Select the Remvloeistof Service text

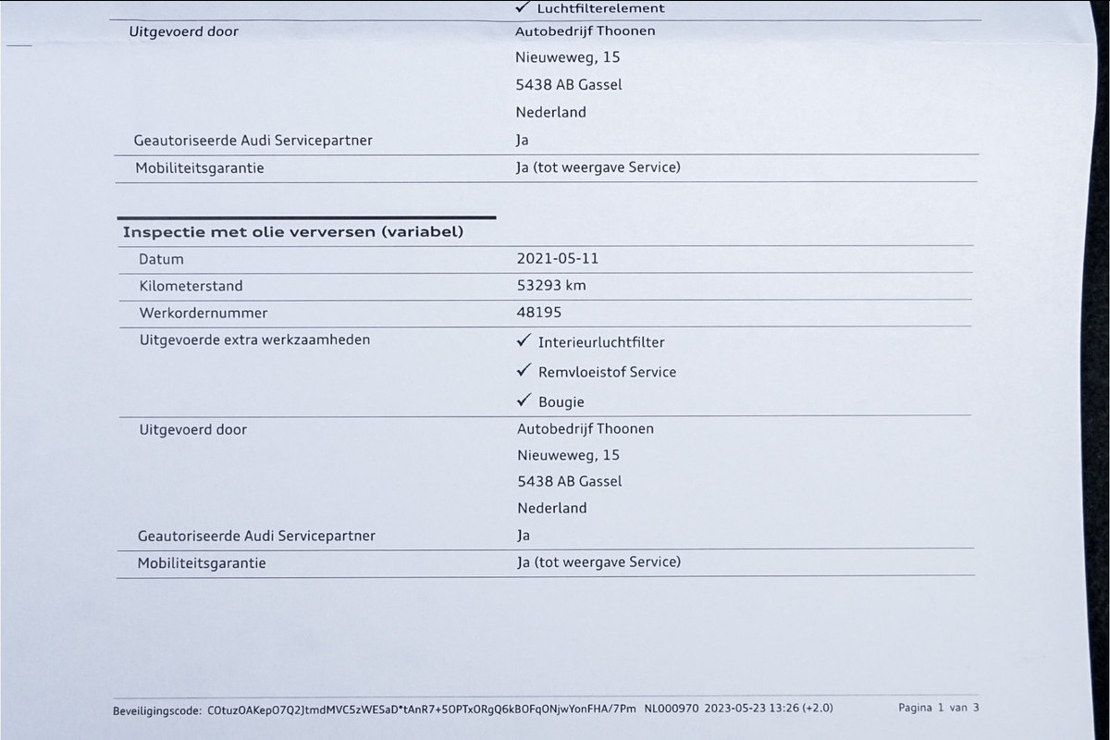[x=607, y=372]
